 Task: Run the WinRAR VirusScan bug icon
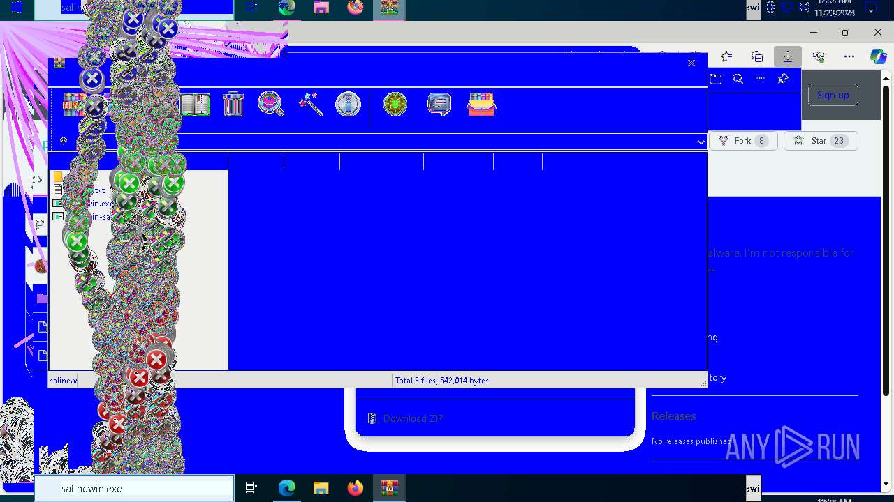[x=395, y=105]
